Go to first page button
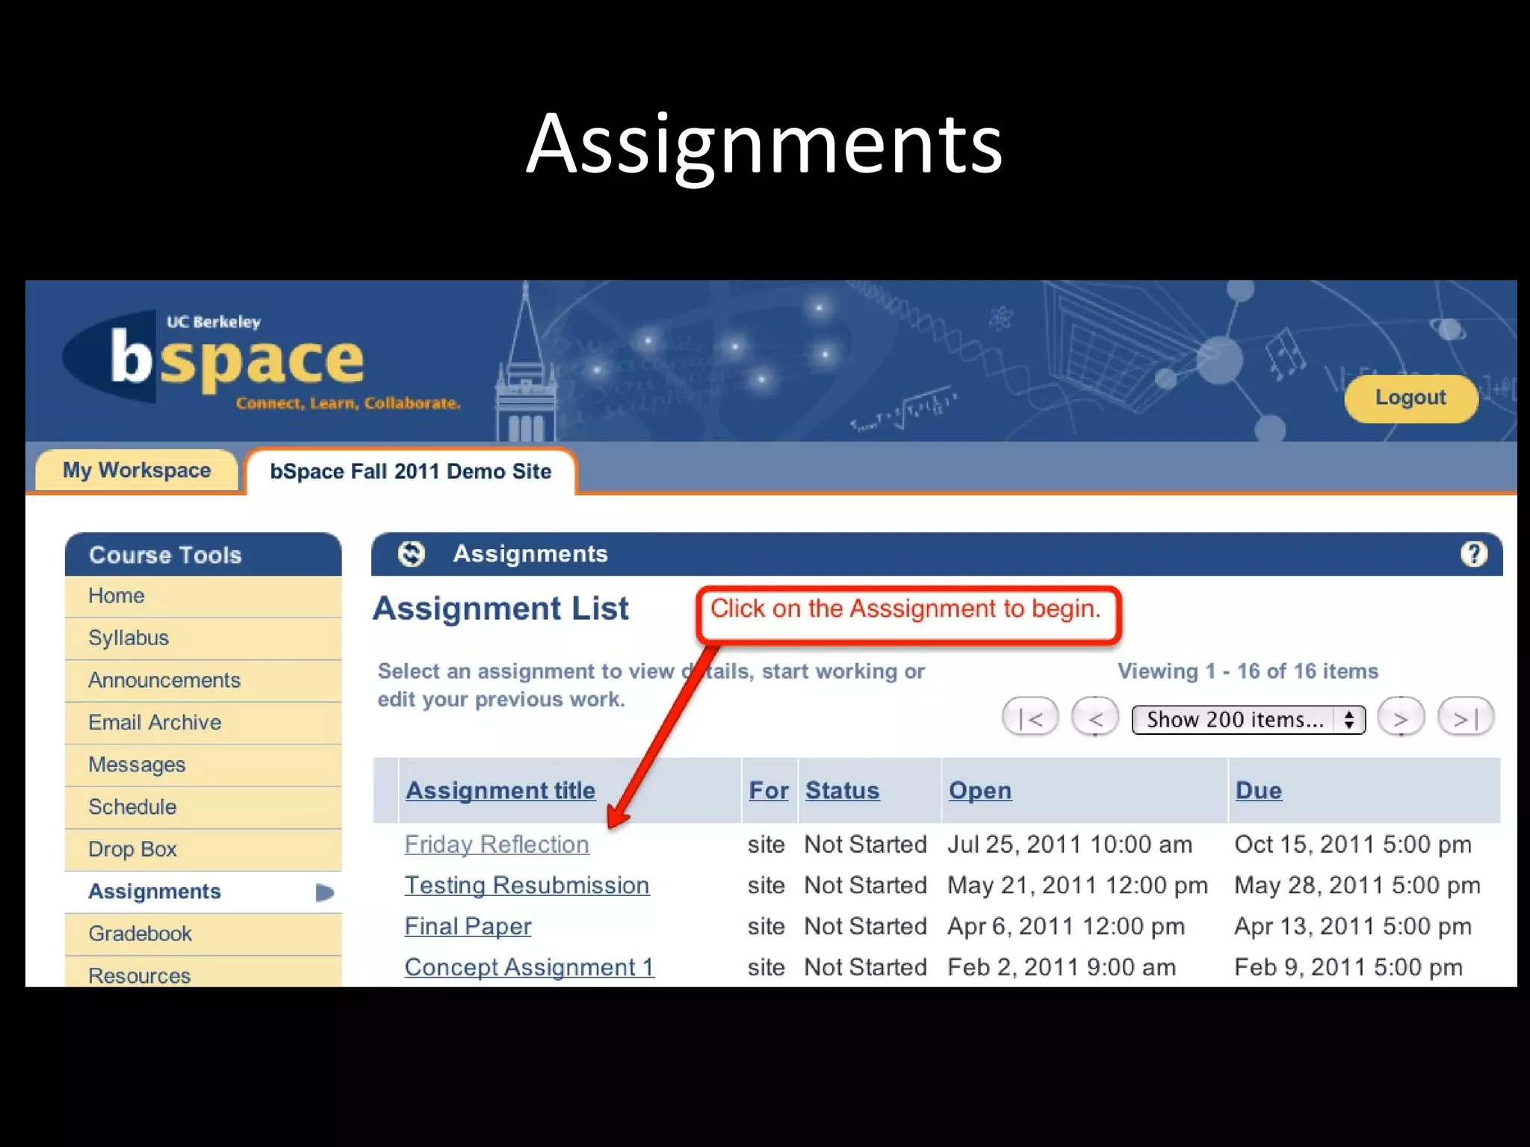The height and width of the screenshot is (1147, 1530). tap(1030, 718)
